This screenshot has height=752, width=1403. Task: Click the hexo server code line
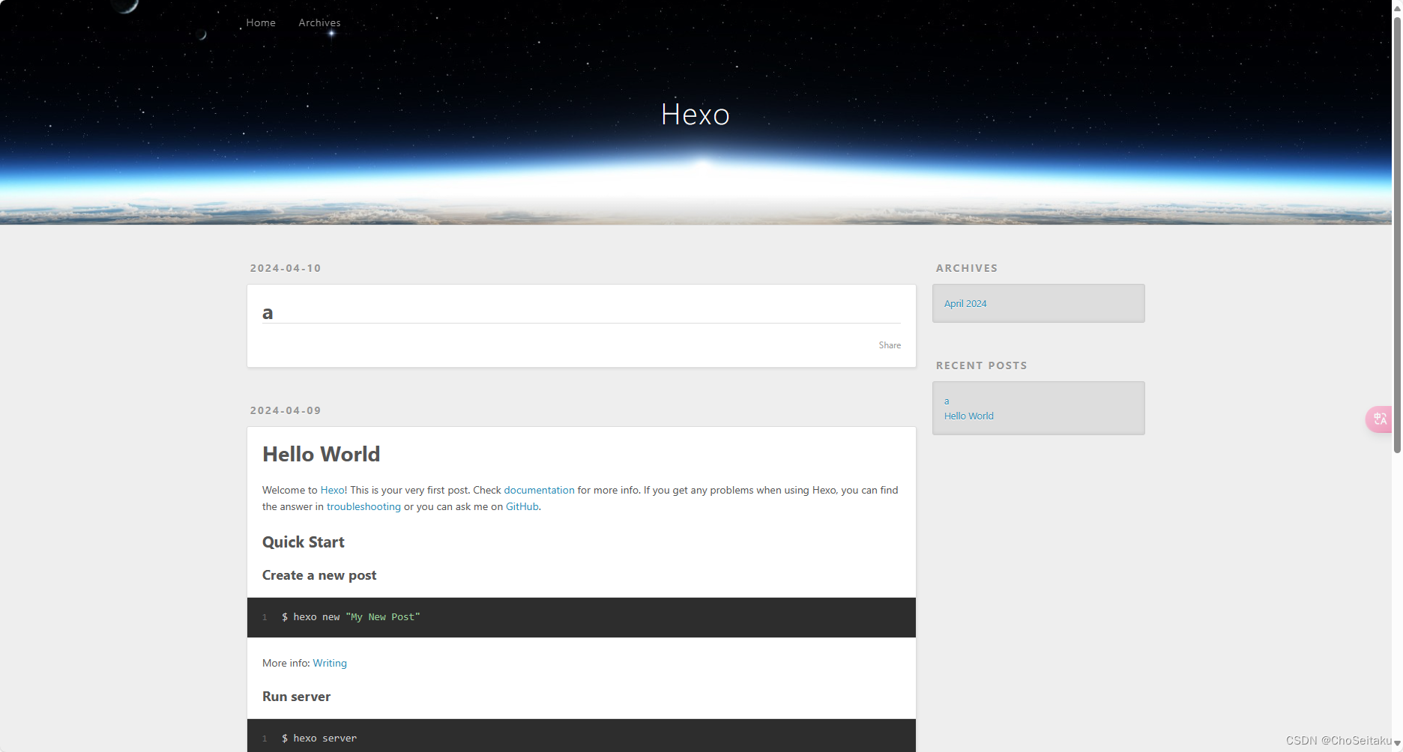(x=319, y=739)
